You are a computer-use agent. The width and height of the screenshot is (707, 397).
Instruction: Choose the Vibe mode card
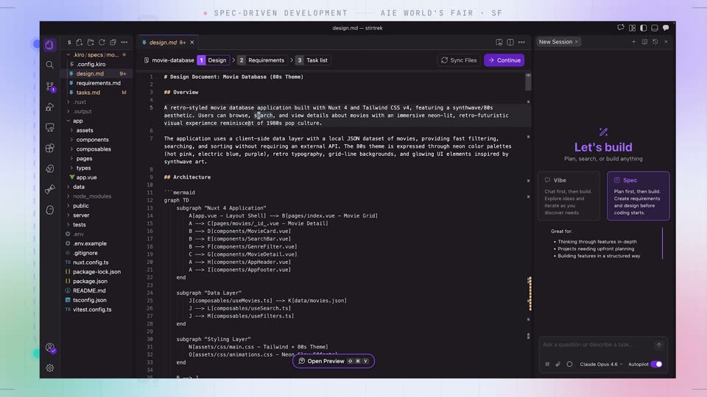[x=569, y=196]
